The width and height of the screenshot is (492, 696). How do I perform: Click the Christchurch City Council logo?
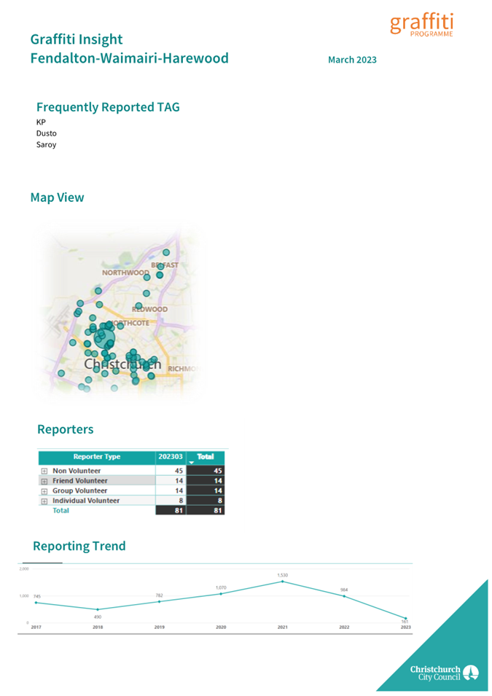coord(444,673)
